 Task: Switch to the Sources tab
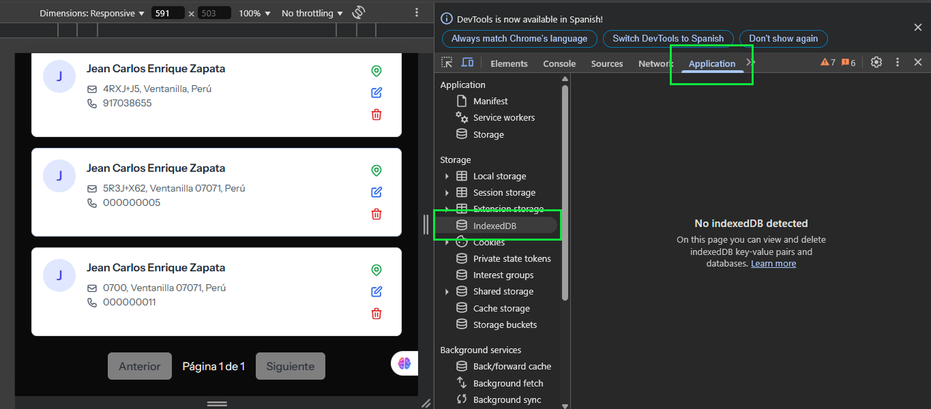tap(606, 63)
